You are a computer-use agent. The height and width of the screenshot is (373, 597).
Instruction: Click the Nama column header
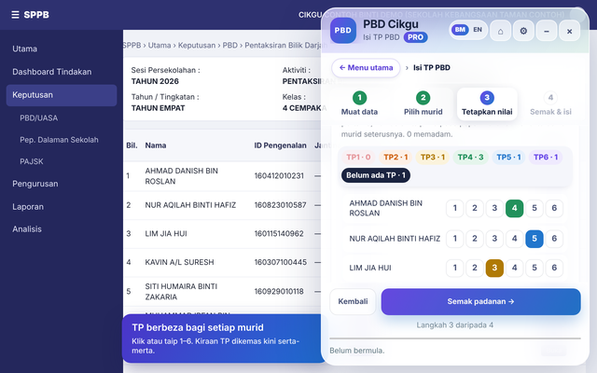coord(156,145)
